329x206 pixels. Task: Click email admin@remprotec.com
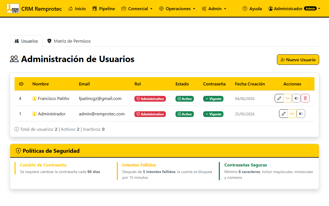click(x=102, y=114)
